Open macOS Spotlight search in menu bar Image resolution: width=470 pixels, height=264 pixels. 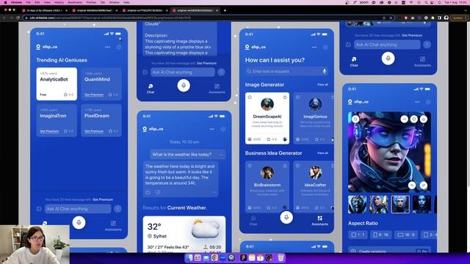[x=426, y=2]
